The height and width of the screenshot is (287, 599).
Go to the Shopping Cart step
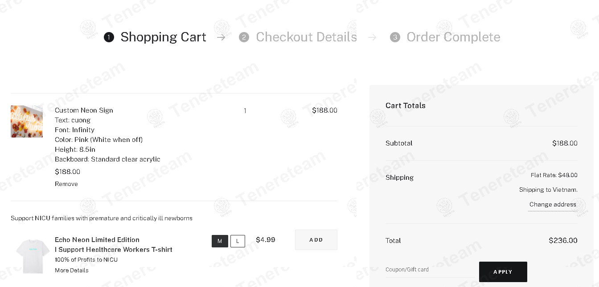click(163, 37)
